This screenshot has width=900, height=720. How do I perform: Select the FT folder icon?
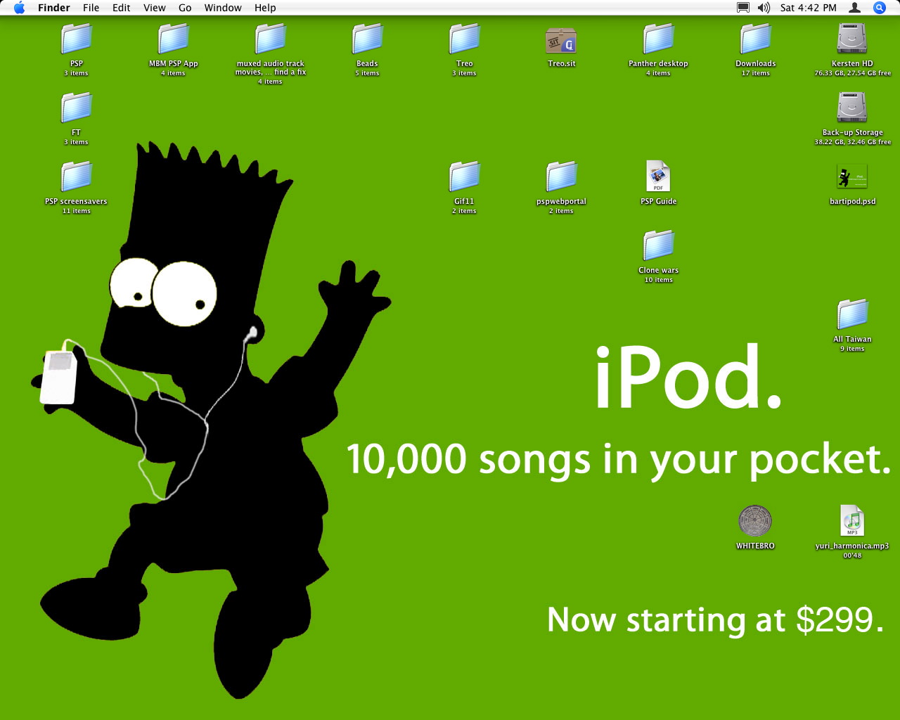76,108
